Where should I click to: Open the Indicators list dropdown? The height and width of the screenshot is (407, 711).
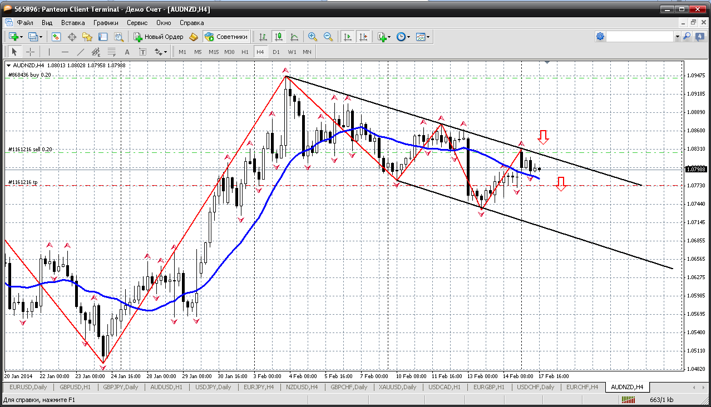(x=384, y=37)
